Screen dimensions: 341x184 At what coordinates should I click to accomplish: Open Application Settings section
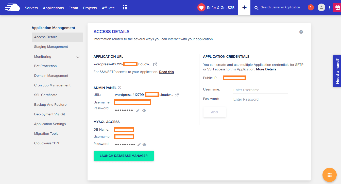pos(50,124)
